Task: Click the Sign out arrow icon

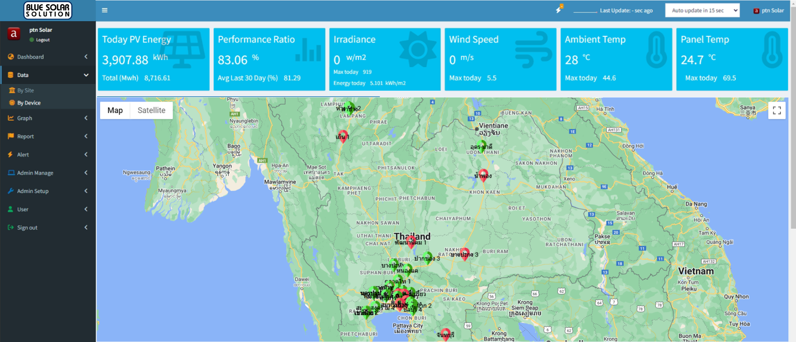Action: 11,227
